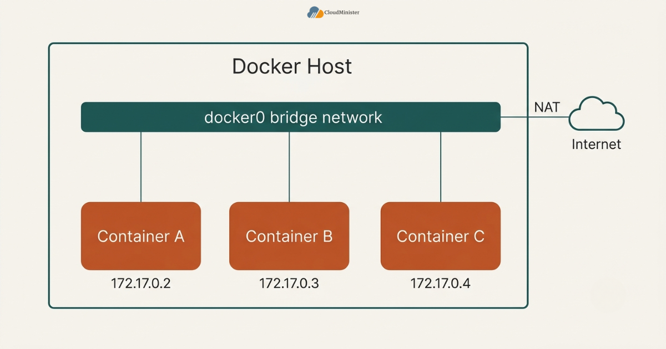Select the Container B box

[289, 236]
